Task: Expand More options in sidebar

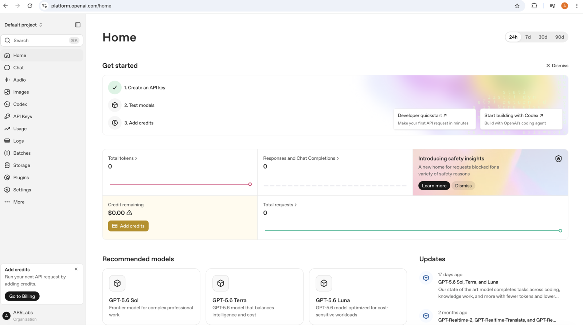Action: click(42, 202)
